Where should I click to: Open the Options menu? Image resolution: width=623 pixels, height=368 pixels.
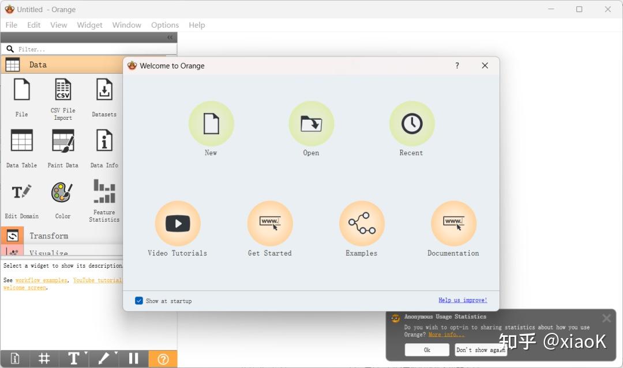click(x=165, y=25)
